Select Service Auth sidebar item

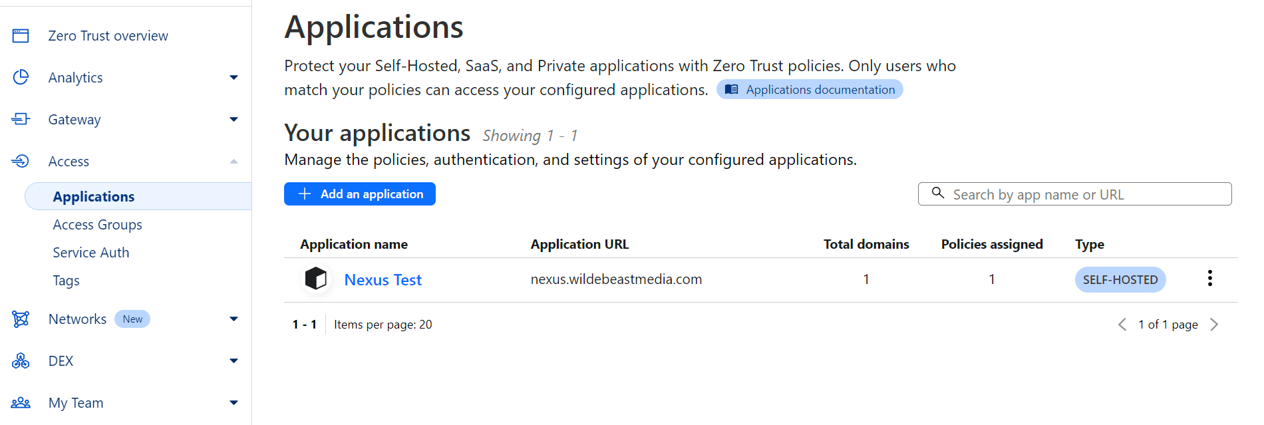click(x=91, y=253)
